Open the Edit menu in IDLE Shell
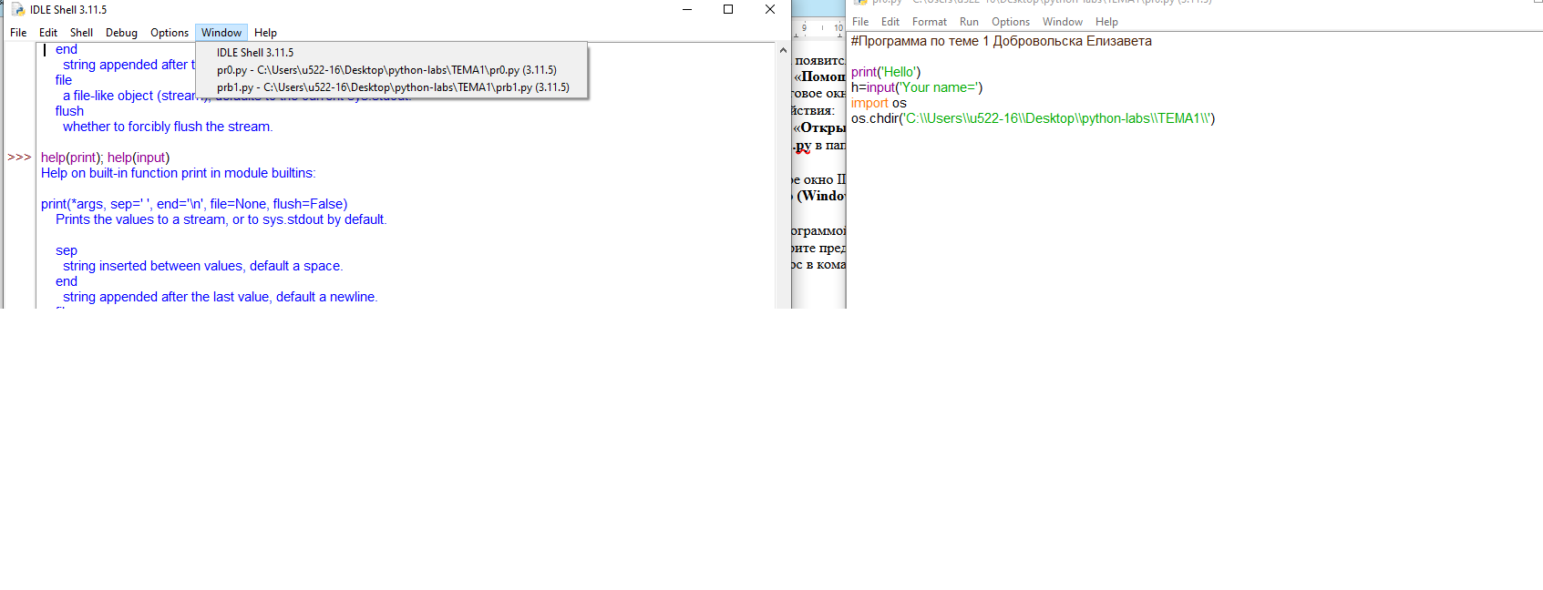Viewport: 1543px width, 590px height. 48,33
